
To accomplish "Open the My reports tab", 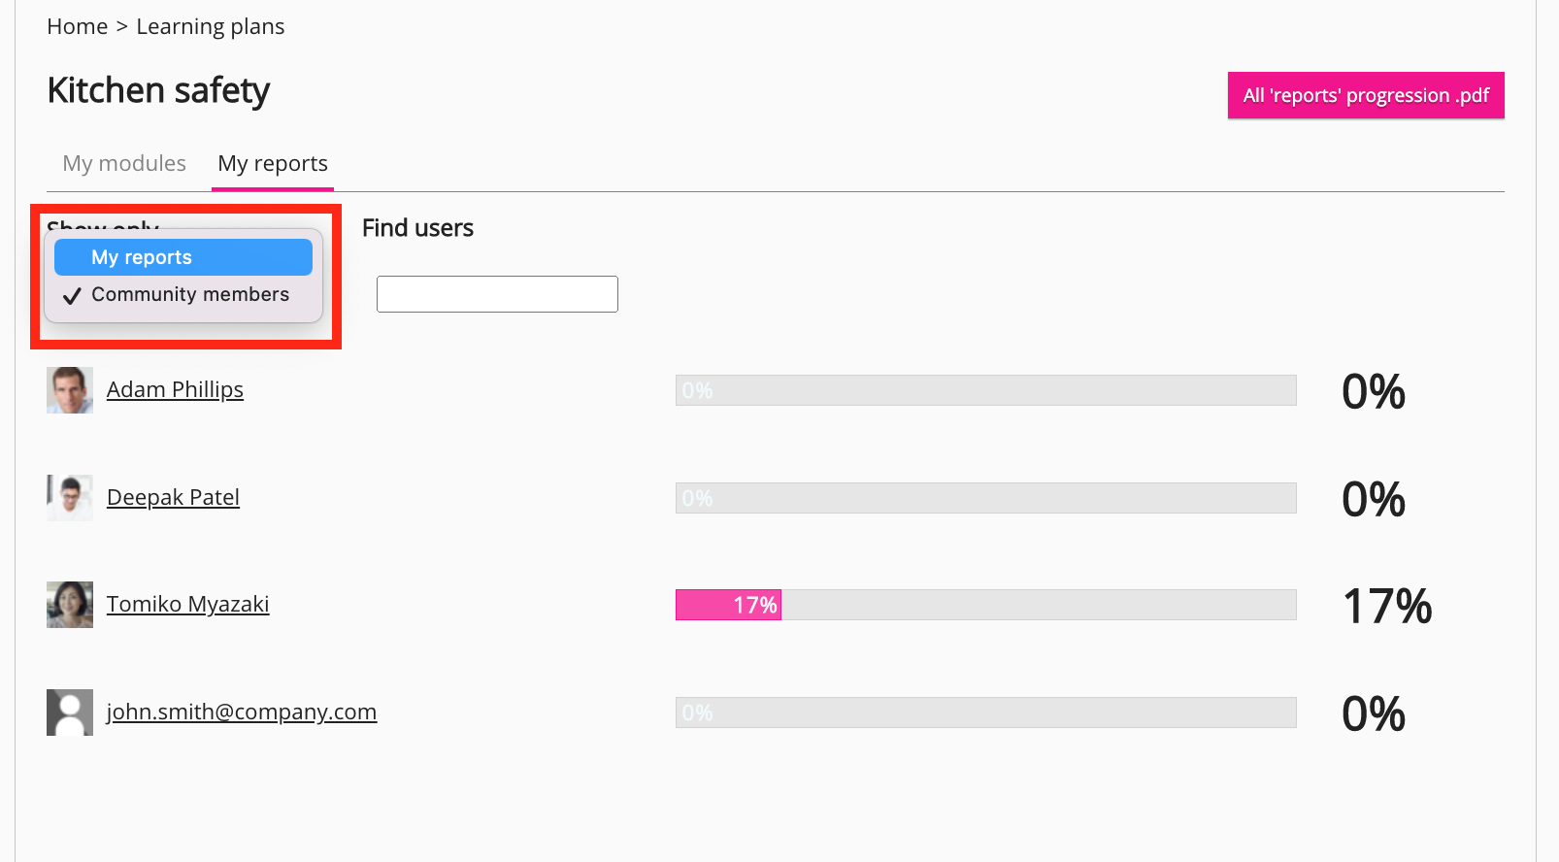I will [x=273, y=164].
